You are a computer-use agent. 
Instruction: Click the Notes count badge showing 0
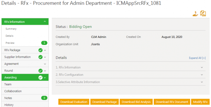(44, 98)
